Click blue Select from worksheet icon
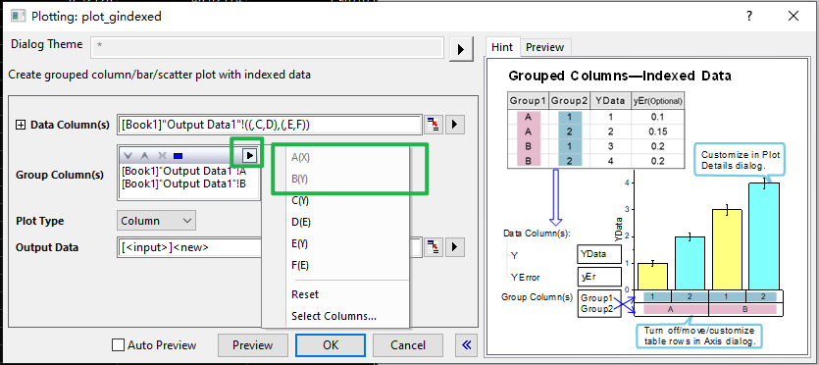 [x=179, y=156]
